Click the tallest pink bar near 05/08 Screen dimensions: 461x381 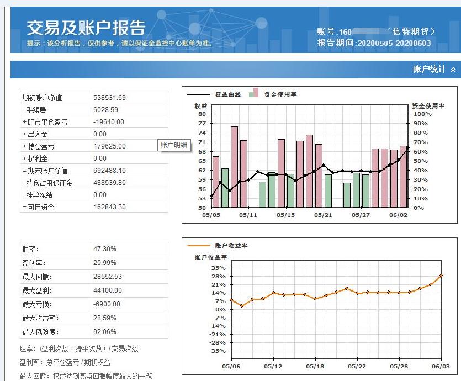coord(234,166)
